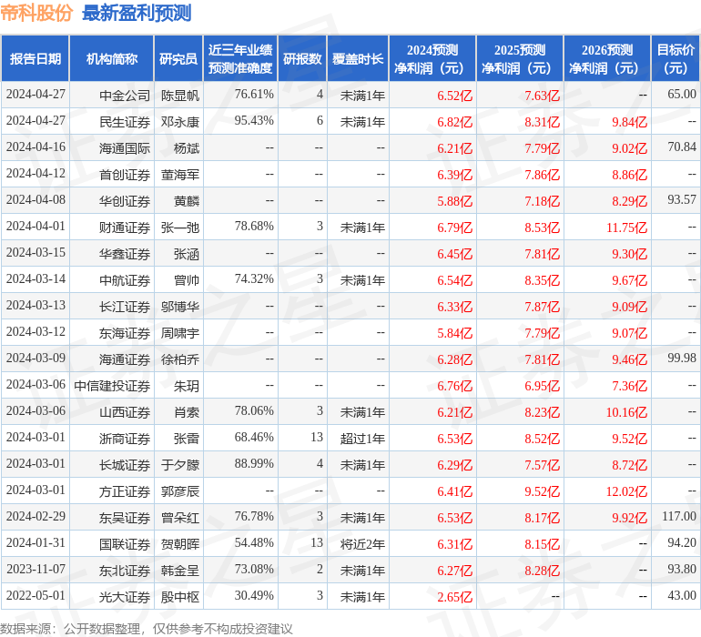This screenshot has height=637, width=701.
Task: Click researcher name 张一弛
Action: [x=180, y=227]
